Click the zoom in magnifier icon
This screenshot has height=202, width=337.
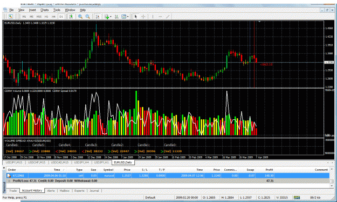tap(80, 17)
